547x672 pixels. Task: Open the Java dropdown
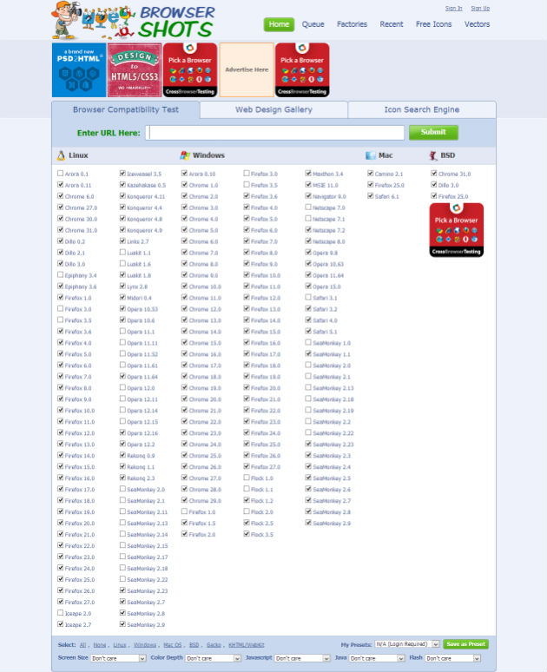[x=377, y=658]
